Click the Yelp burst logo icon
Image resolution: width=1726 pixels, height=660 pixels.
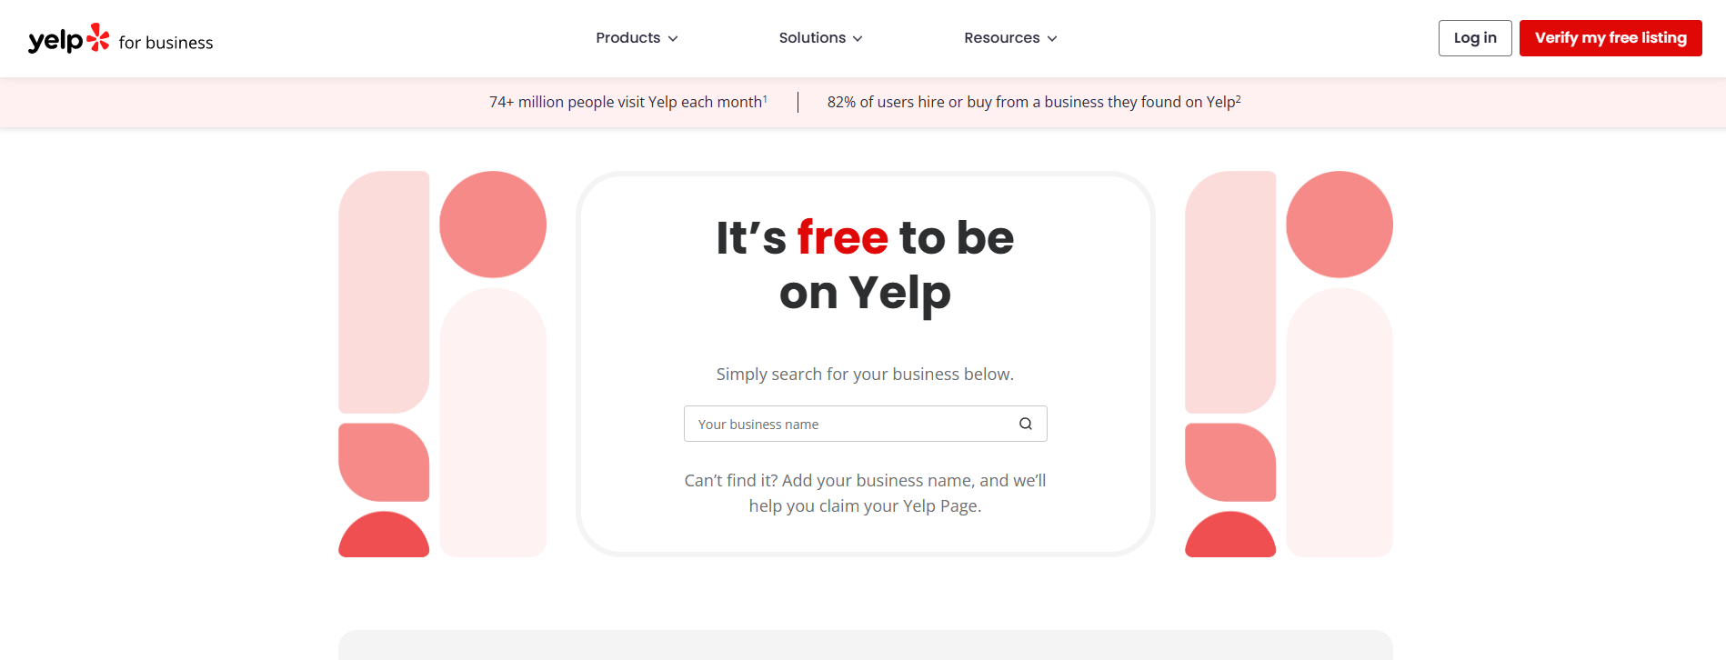pos(97,36)
